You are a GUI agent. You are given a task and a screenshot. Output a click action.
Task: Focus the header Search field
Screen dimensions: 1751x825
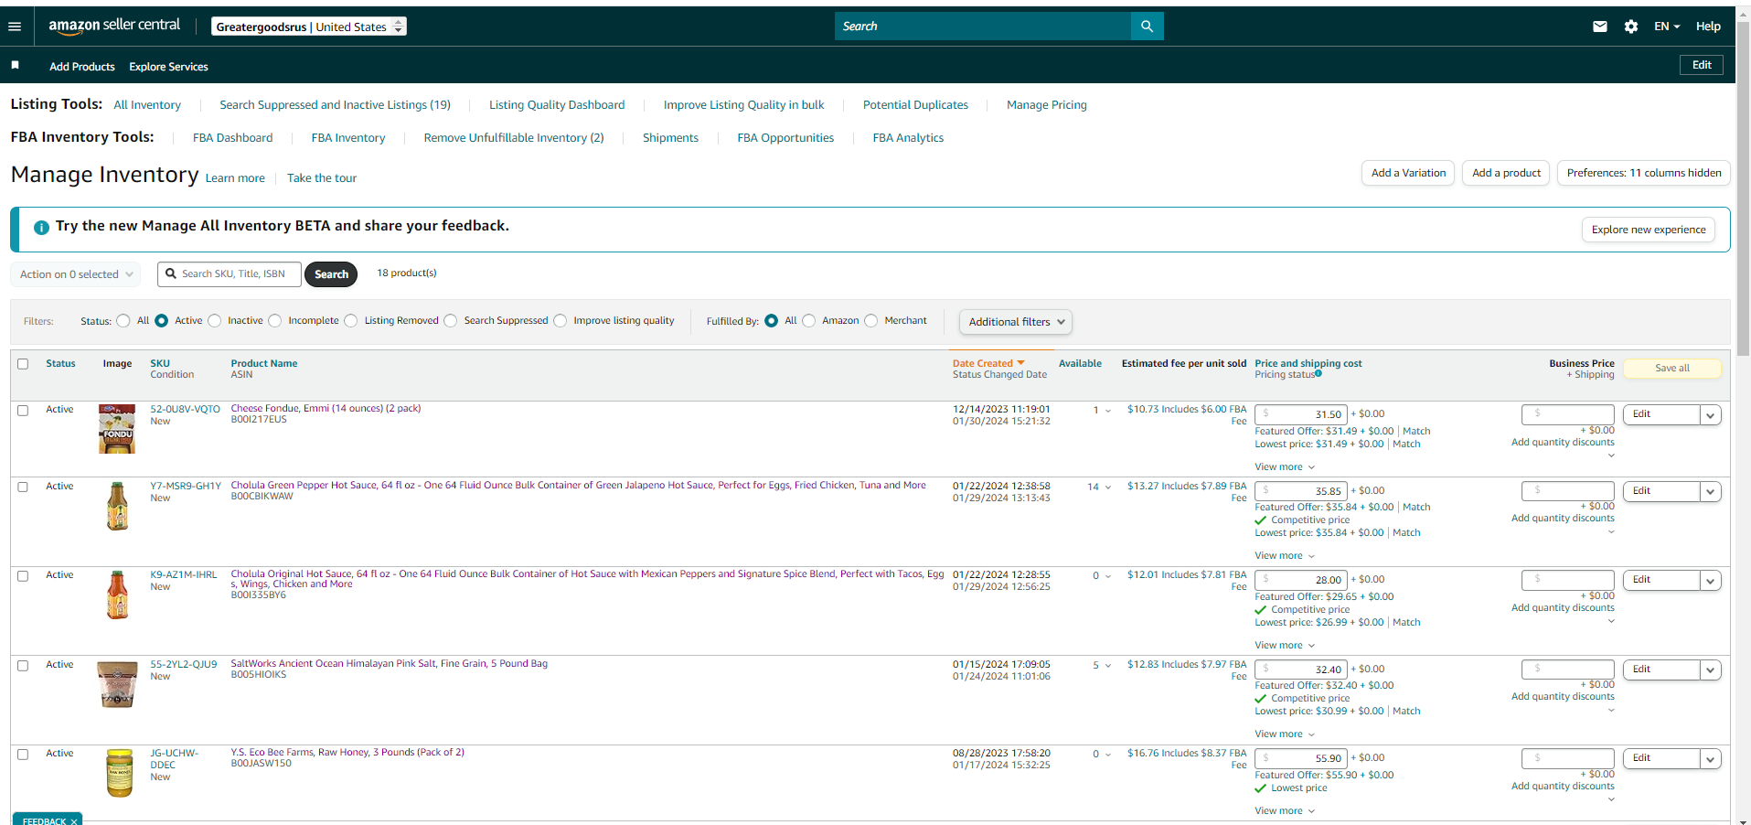tap(983, 27)
